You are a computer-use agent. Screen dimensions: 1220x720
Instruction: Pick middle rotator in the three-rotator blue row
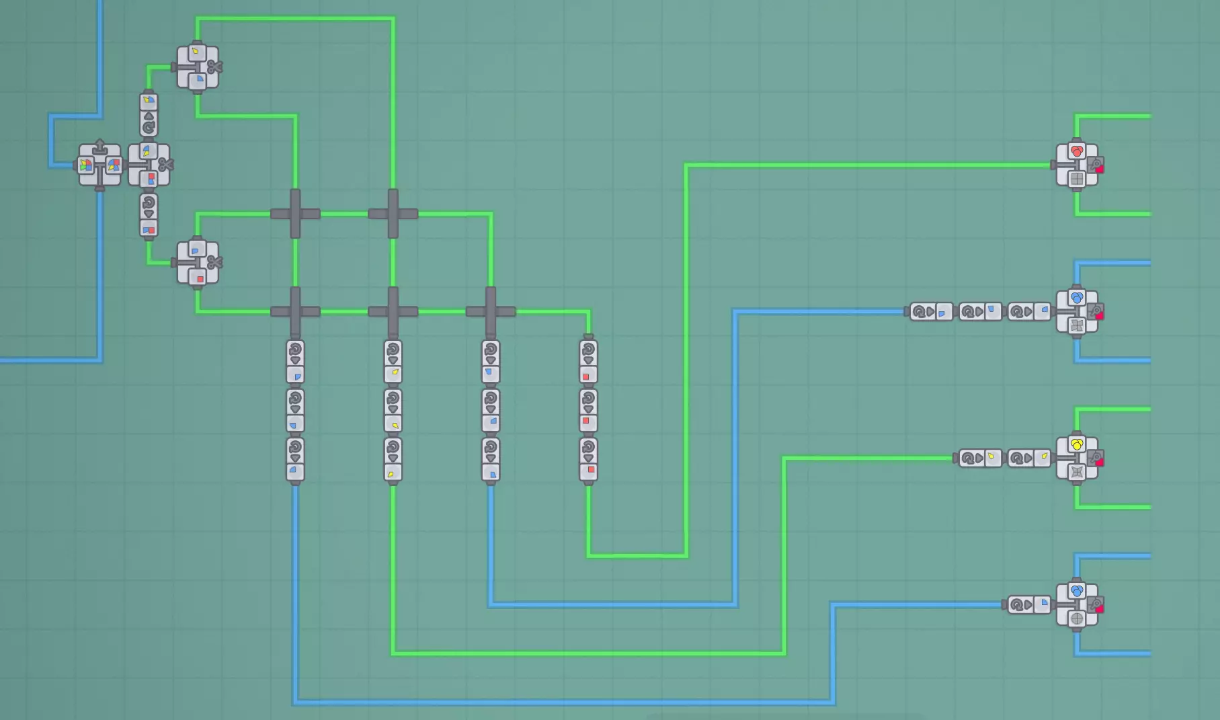click(x=979, y=311)
